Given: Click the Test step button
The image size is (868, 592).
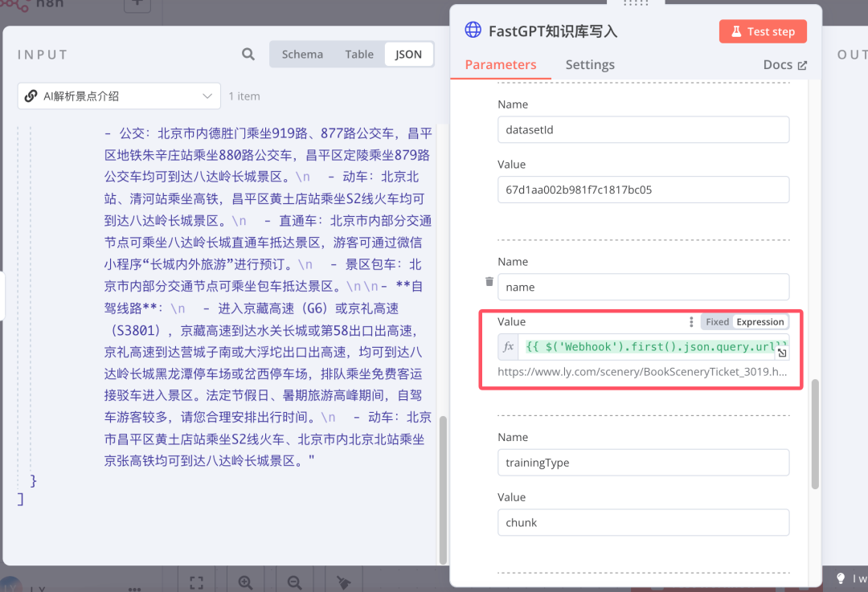Looking at the screenshot, I should [763, 31].
